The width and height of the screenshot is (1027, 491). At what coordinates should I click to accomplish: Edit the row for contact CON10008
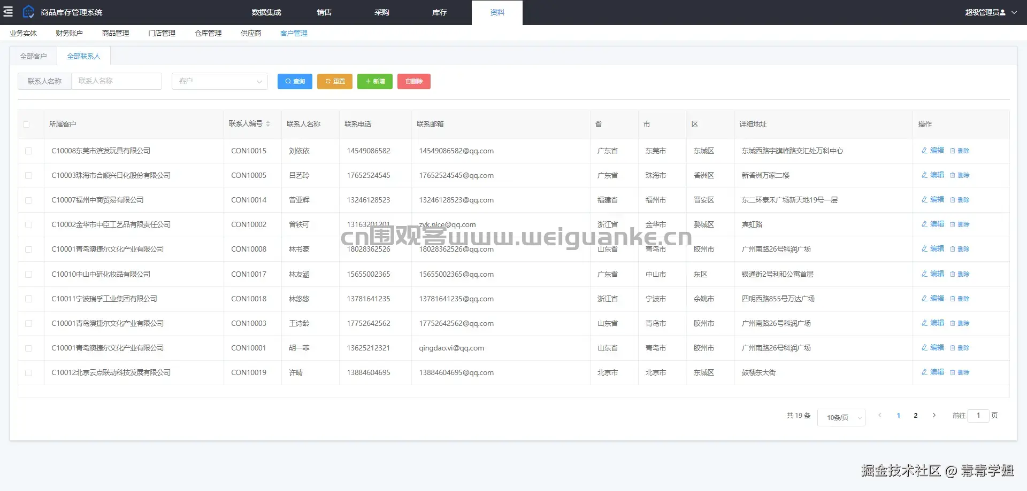click(x=933, y=249)
